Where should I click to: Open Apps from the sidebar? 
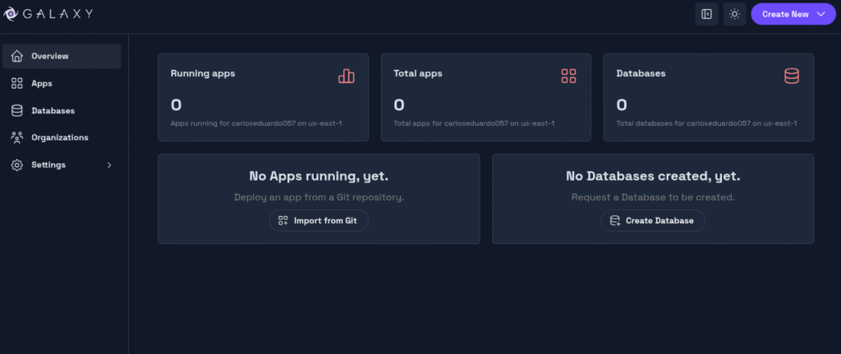pyautogui.click(x=41, y=83)
